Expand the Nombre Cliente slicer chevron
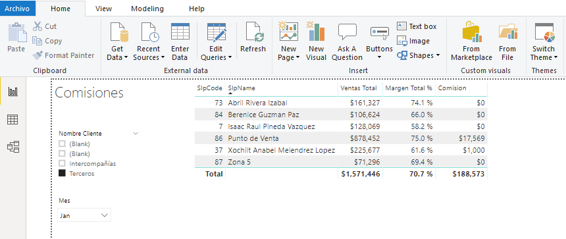 [x=136, y=133]
